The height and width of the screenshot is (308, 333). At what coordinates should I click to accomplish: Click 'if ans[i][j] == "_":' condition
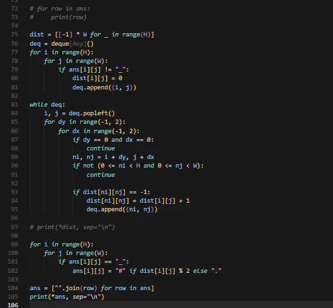pyautogui.click(x=94, y=262)
